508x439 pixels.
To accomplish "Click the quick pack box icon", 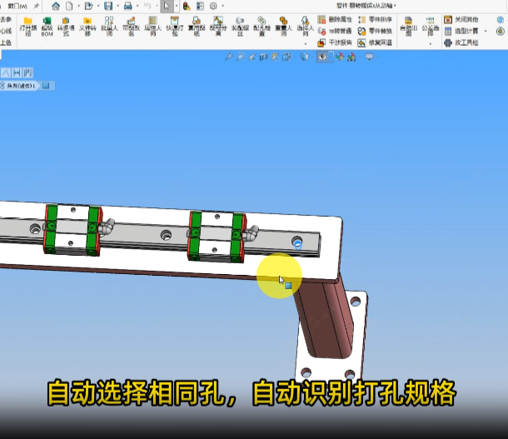I will (x=175, y=26).
